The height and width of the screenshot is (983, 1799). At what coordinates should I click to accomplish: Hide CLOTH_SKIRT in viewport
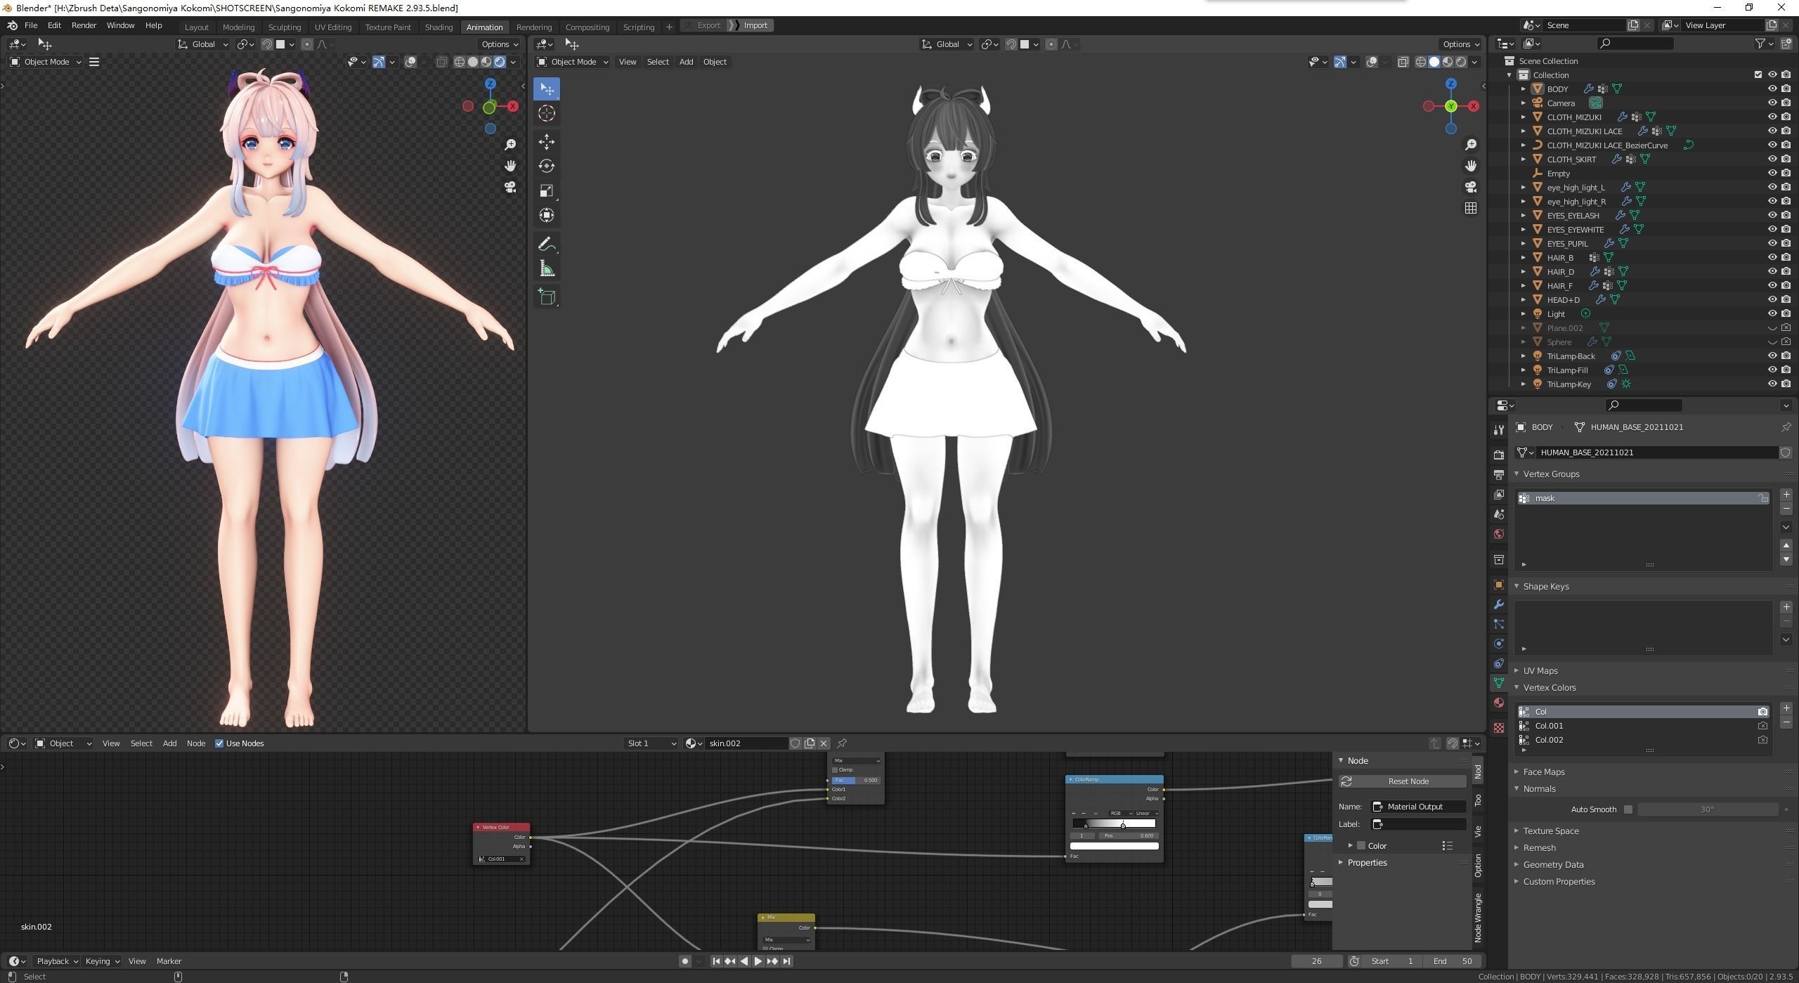1772,160
